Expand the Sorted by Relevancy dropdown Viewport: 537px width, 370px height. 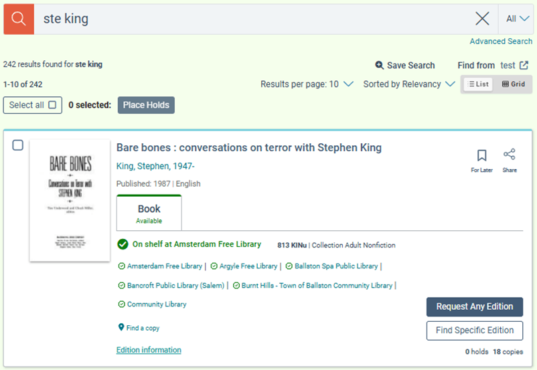(409, 84)
